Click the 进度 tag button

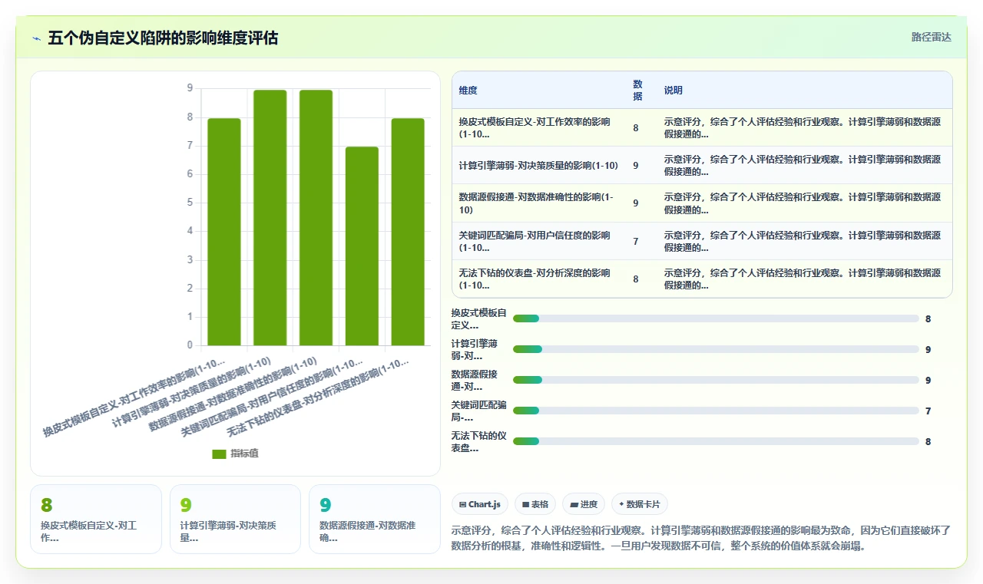point(584,504)
